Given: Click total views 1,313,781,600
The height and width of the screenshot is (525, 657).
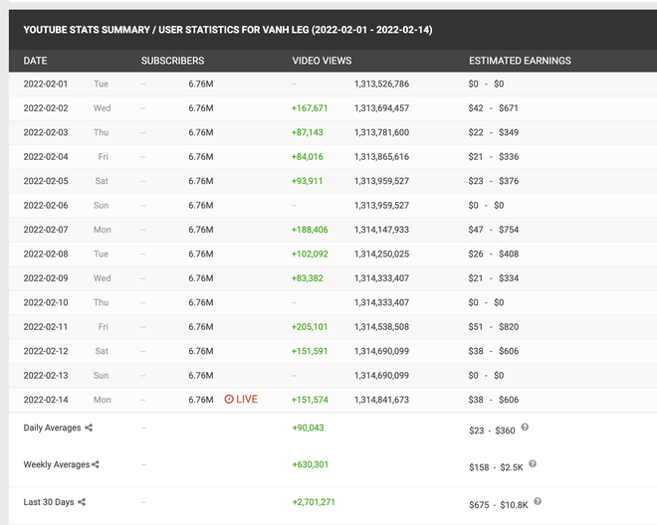Looking at the screenshot, I should pos(381,132).
